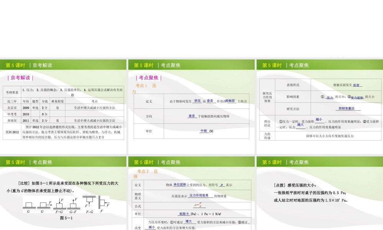Select the 预测 2012 table cell
The height and width of the screenshot is (230, 383).
point(12,132)
